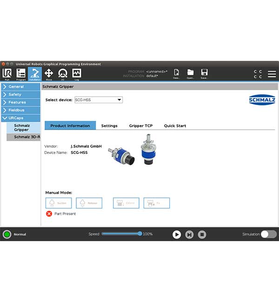This screenshot has height=302, width=279.
Task: Click the upright SCG-HSS gripper product image
Action: 148,149
